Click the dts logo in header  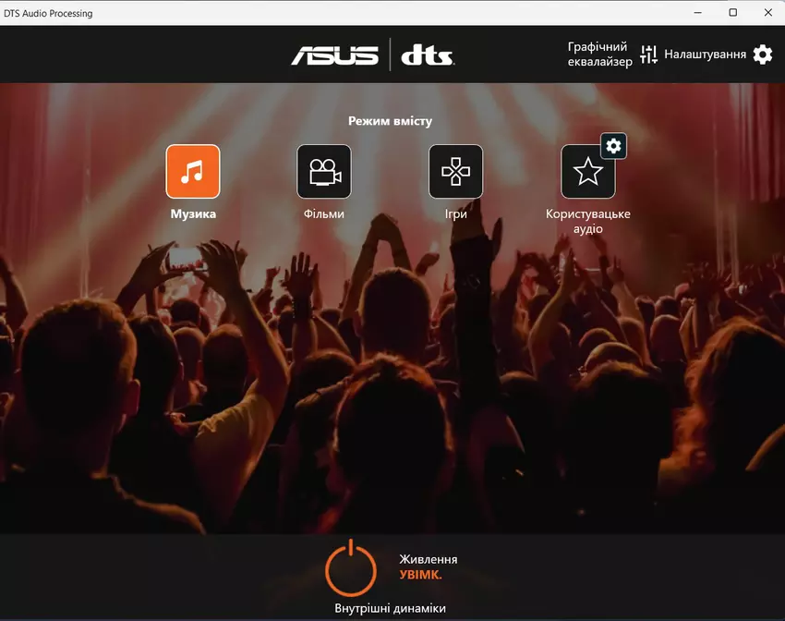click(x=427, y=55)
